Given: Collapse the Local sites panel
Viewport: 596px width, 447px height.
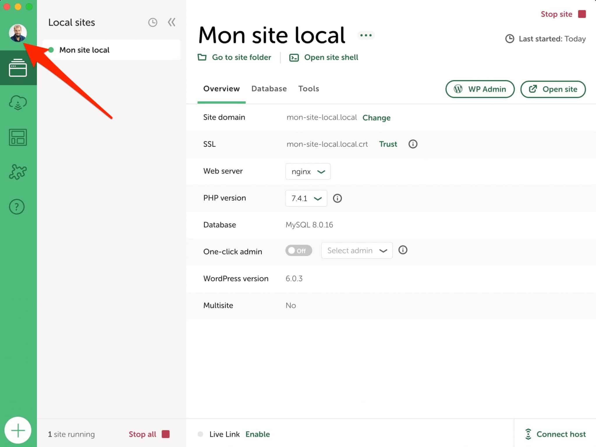Looking at the screenshot, I should pos(172,22).
